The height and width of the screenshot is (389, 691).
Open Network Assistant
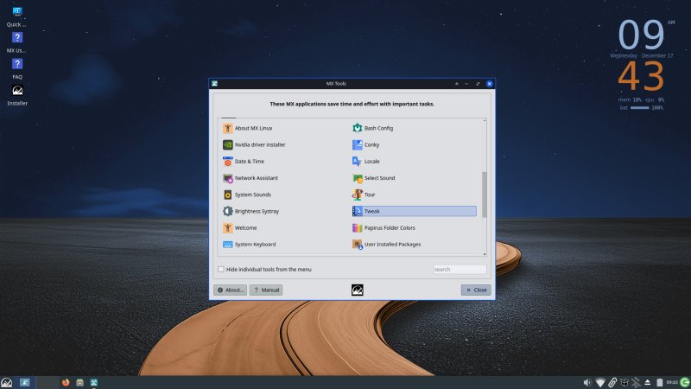(x=250, y=178)
